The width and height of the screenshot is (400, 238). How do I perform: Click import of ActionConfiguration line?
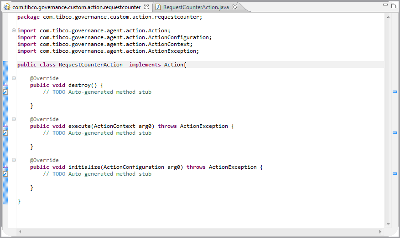pyautogui.click(x=114, y=37)
